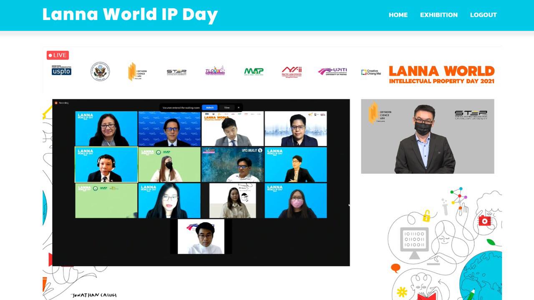Admit Varunee from the waiting room
The width and height of the screenshot is (534, 300).
[210, 107]
